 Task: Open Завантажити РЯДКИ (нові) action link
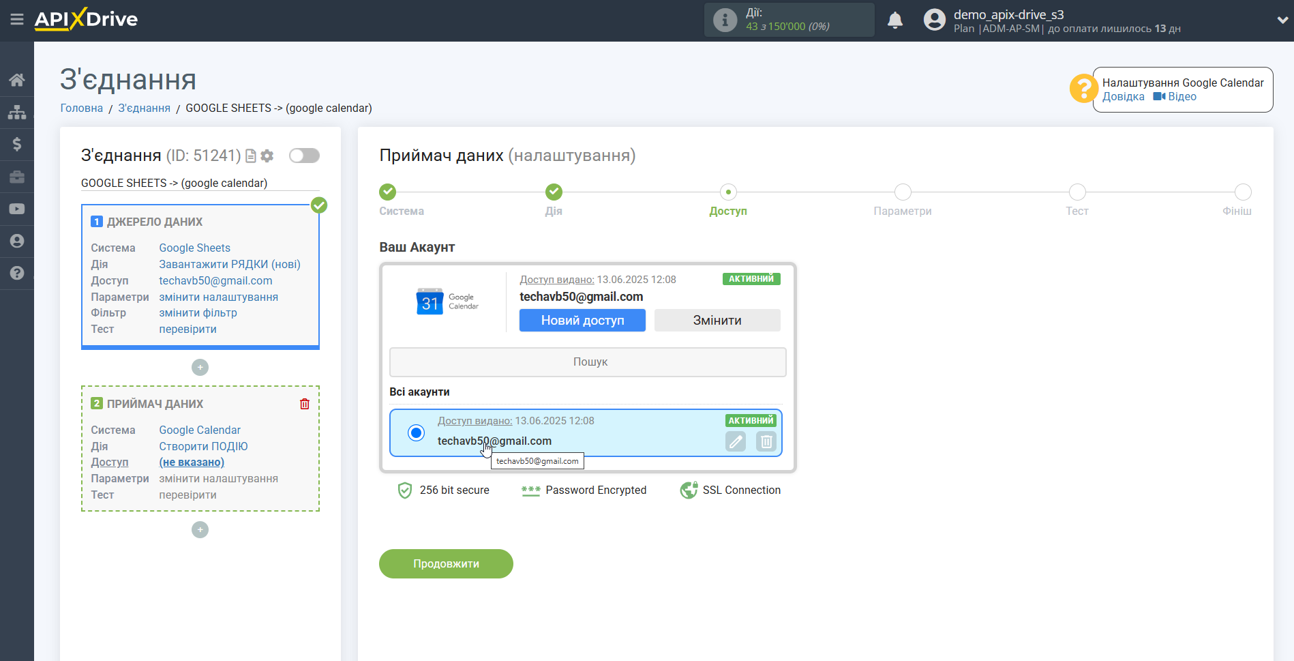(230, 265)
